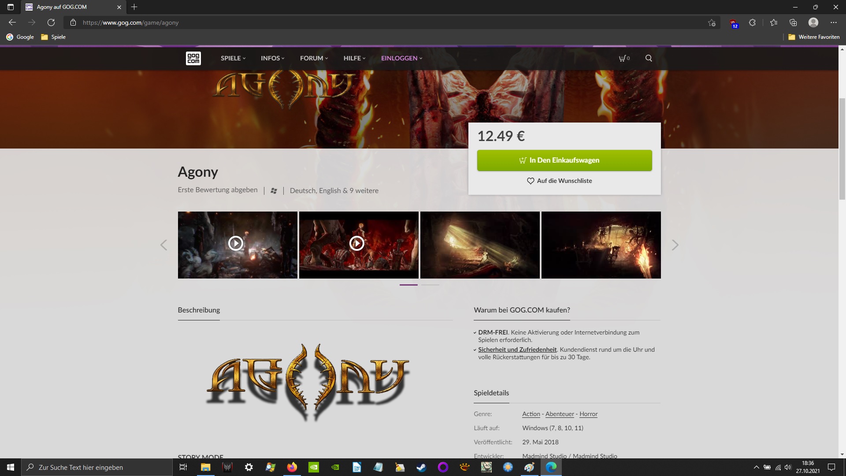Reload the page with refresh icon
The width and height of the screenshot is (846, 476).
click(x=51, y=22)
